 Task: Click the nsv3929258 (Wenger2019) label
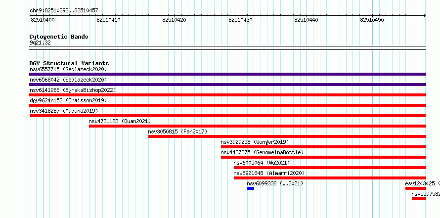(255, 142)
